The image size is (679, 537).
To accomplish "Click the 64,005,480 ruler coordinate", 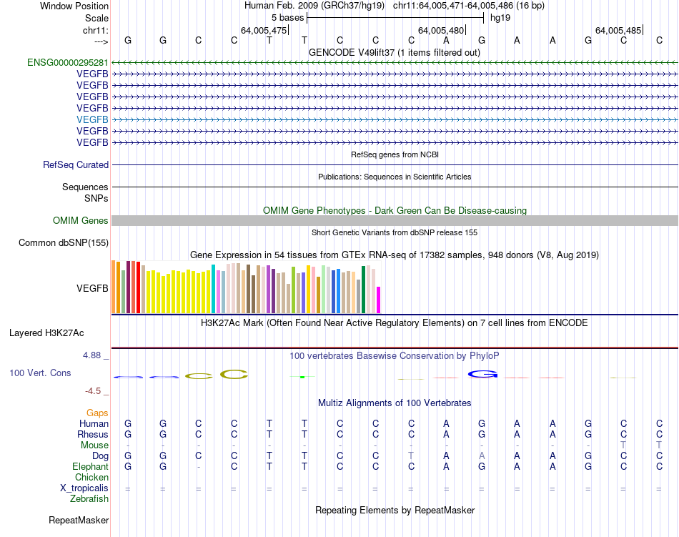I will coord(441,30).
